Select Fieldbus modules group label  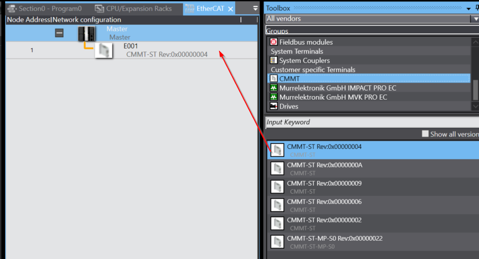[306, 42]
